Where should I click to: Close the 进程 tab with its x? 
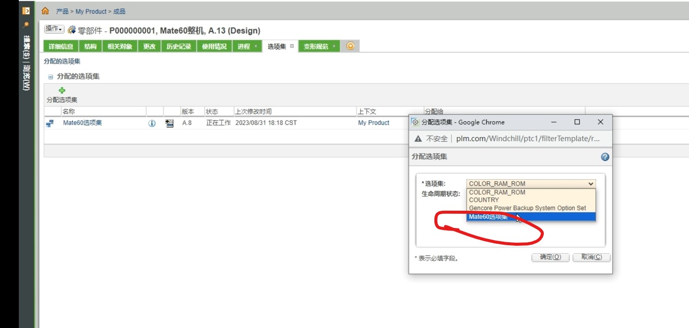256,46
